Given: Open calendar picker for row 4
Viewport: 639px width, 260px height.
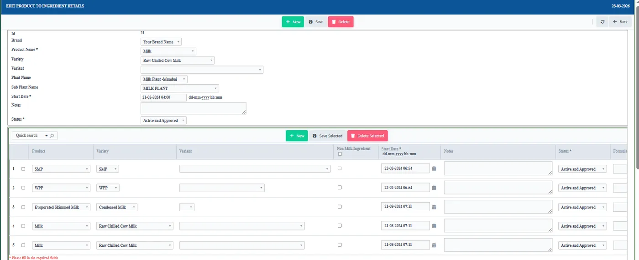Looking at the screenshot, I should 434,226.
